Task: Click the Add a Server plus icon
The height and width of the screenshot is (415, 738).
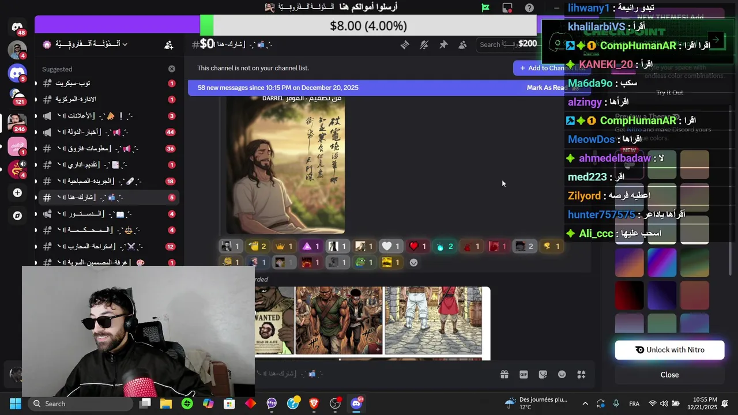Action: click(x=17, y=193)
